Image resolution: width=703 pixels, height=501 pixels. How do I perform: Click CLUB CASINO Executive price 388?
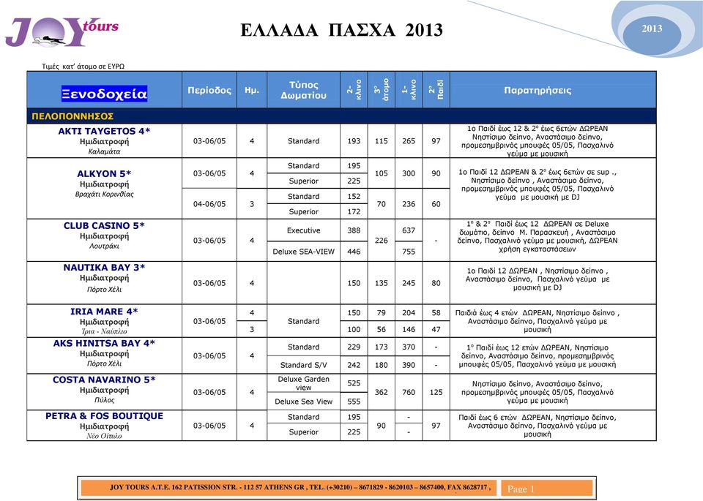tap(354, 230)
